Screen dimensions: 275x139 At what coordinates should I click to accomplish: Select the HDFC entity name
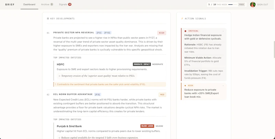tap(60, 65)
